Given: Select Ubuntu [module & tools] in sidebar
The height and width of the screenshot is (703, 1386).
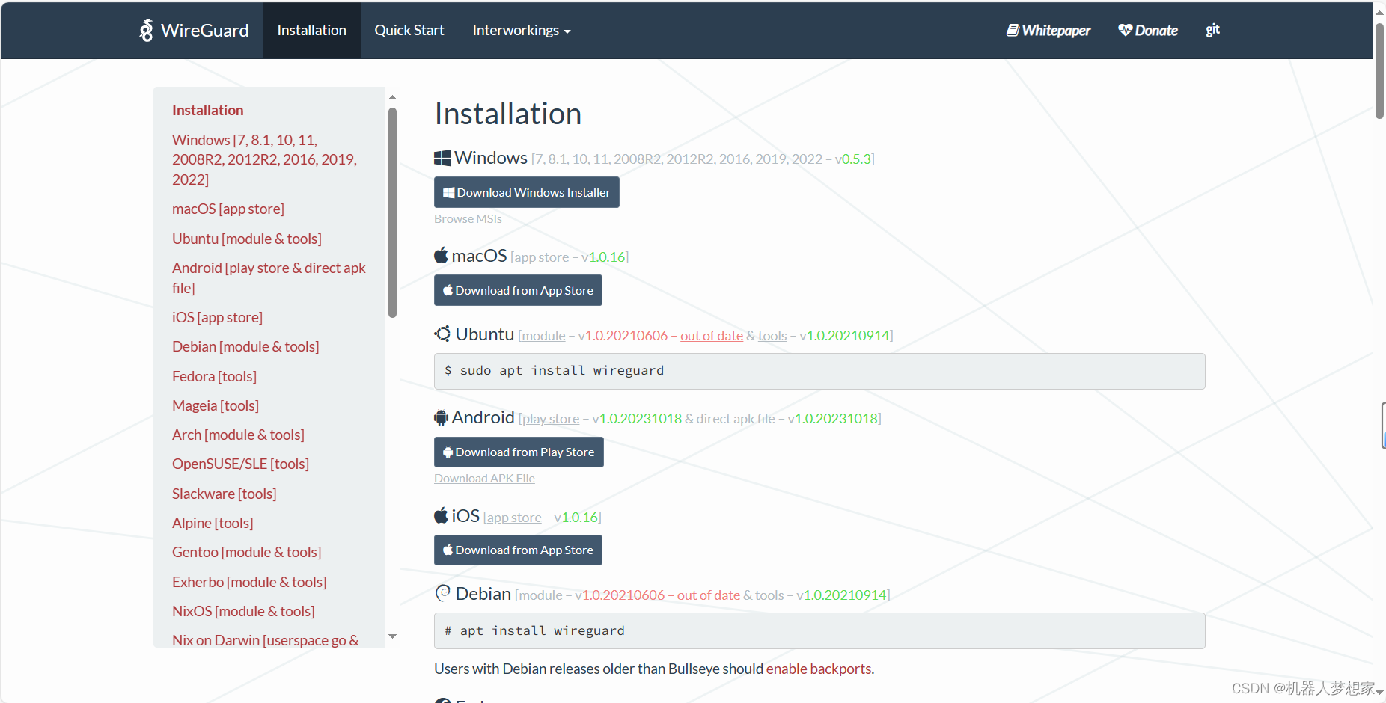Looking at the screenshot, I should 247,239.
